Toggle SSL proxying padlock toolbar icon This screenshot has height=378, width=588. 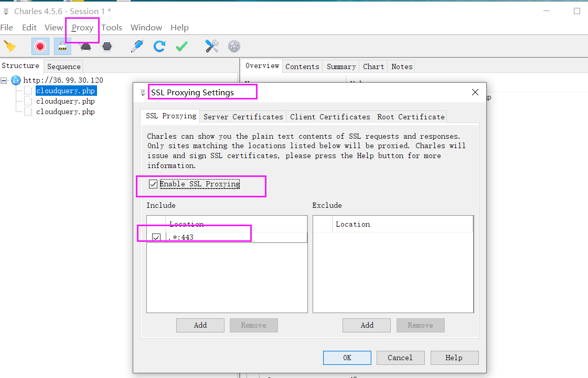(62, 47)
